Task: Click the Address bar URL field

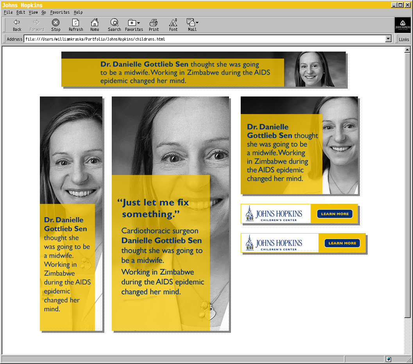Action: pos(205,39)
